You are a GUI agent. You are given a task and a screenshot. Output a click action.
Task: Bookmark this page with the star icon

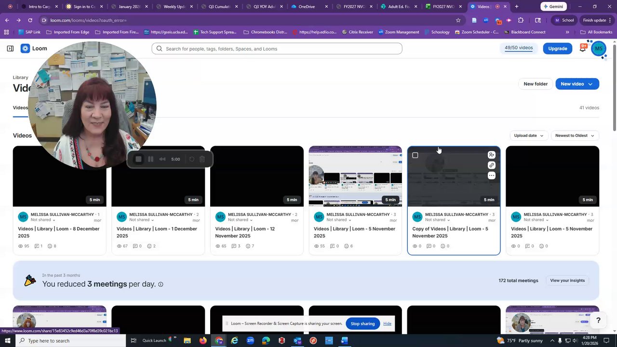[x=458, y=20]
